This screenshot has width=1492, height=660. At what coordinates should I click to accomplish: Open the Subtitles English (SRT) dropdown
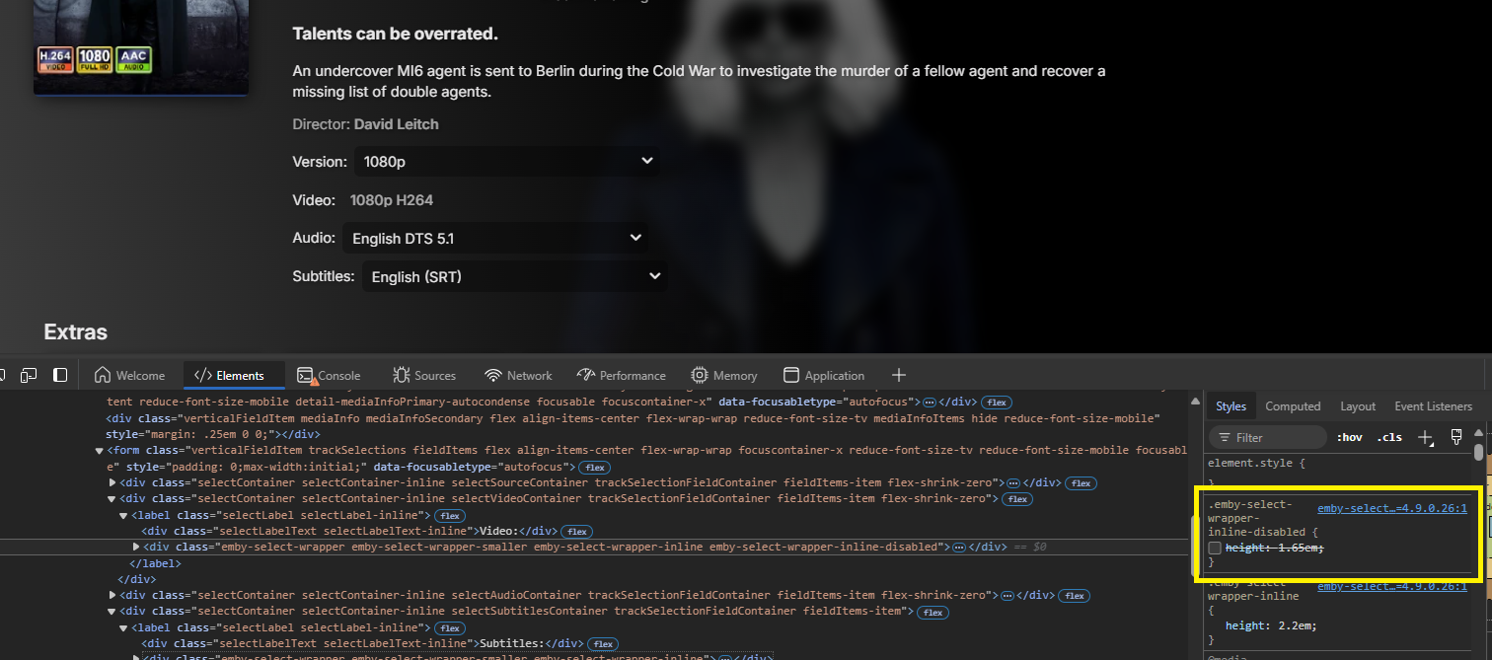point(515,276)
